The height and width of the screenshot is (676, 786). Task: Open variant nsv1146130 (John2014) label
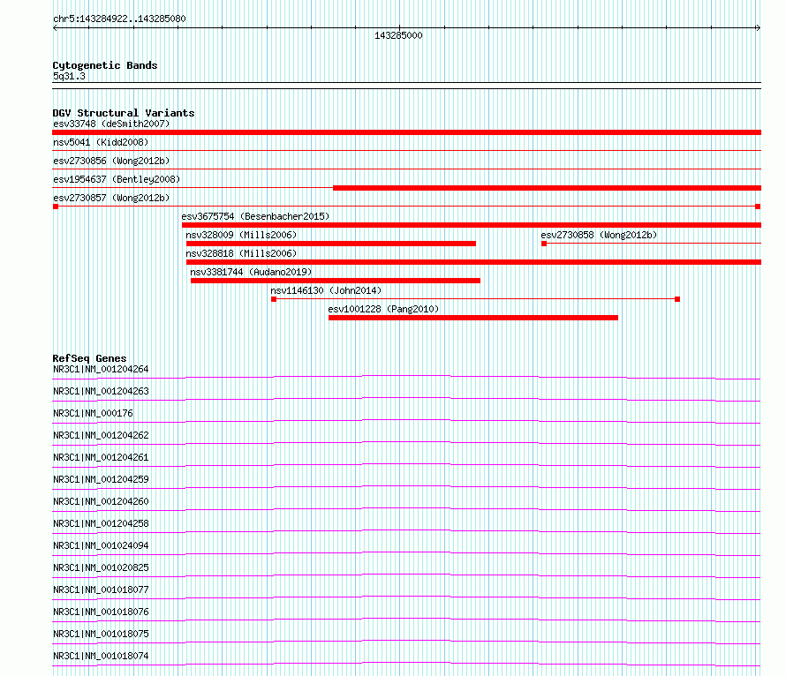[x=326, y=290]
